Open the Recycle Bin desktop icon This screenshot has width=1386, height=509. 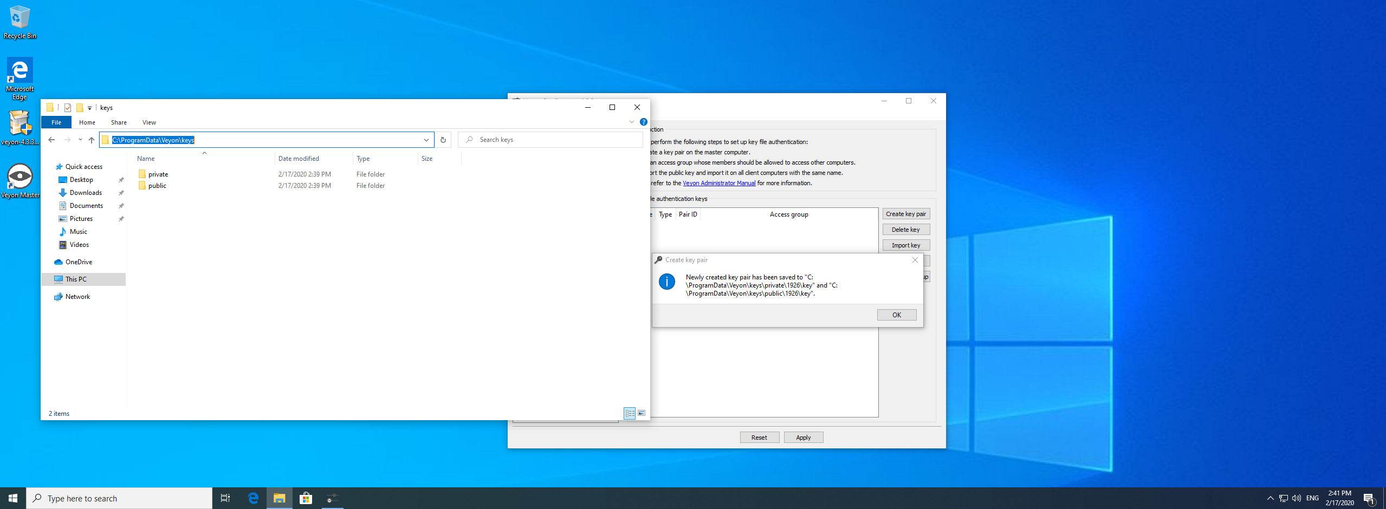[x=20, y=22]
